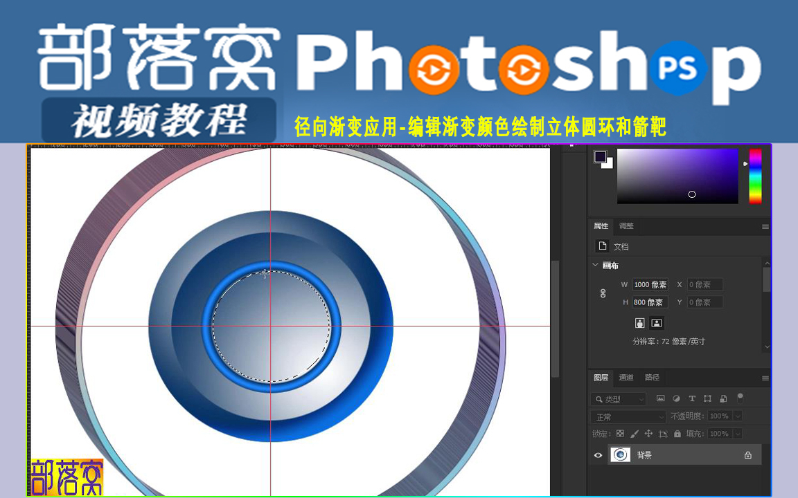Open the 正常 blend mode dropdown
Viewport: 798px width, 498px height.
pyautogui.click(x=628, y=416)
